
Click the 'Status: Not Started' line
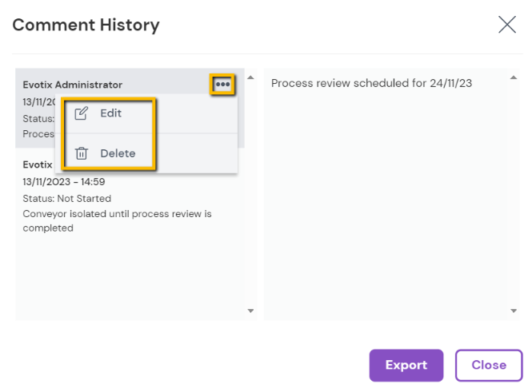click(67, 198)
